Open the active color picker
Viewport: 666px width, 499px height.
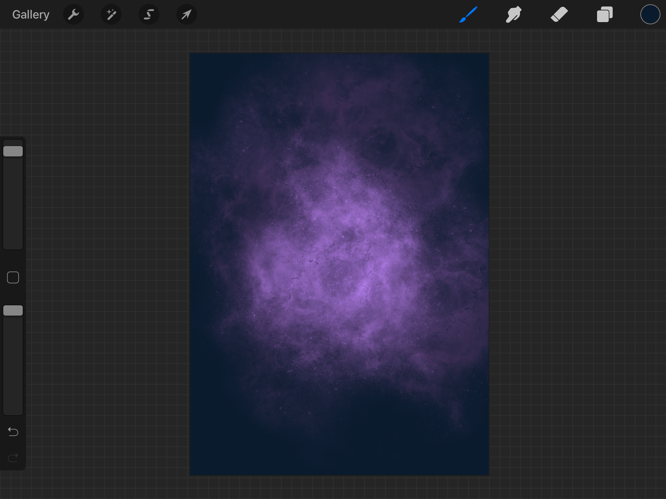click(x=650, y=15)
